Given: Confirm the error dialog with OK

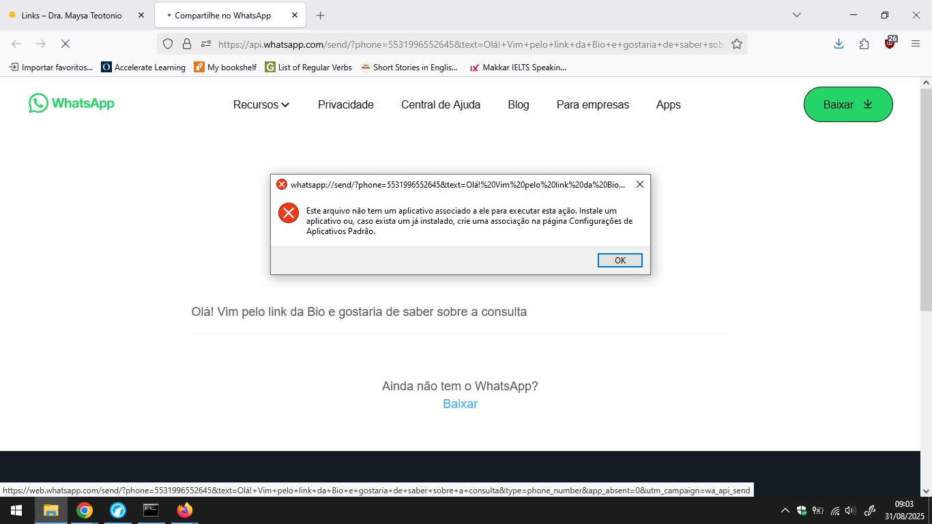Looking at the screenshot, I should click(x=620, y=260).
